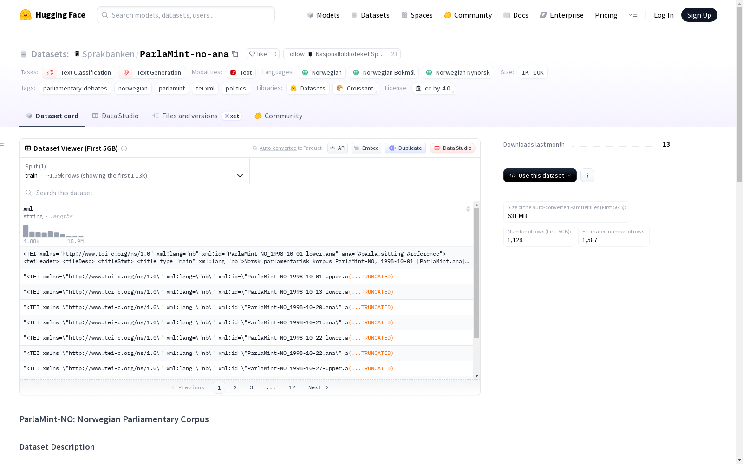Like the ParlaMint-no-ana dataset
Screen dimensions: 743x464
pyautogui.click(x=258, y=54)
